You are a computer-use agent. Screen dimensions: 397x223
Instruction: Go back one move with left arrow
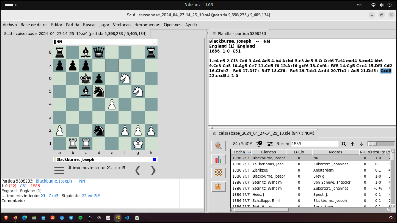tap(137, 170)
